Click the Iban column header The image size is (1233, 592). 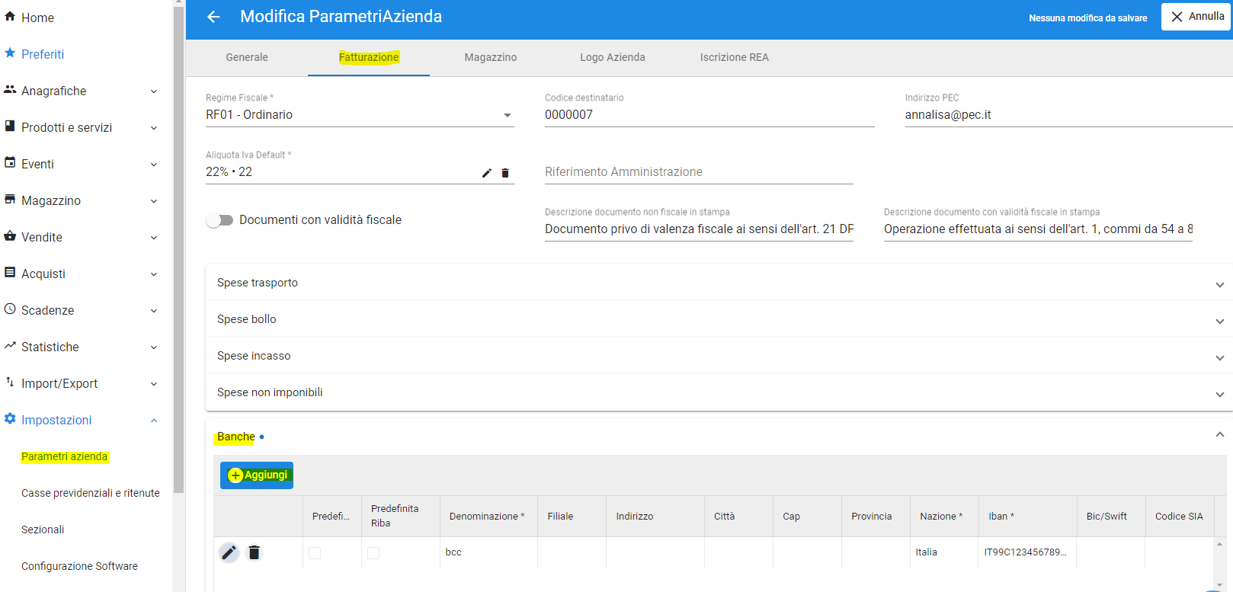[x=1028, y=517]
